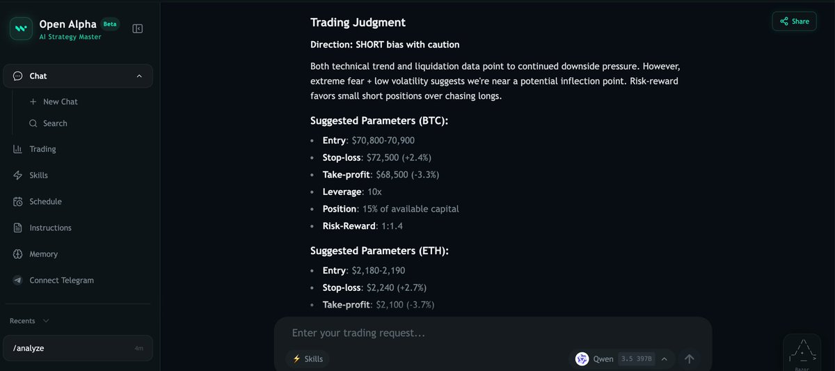Click the Open Alpha logo icon
Screen dimensions: 835x371
tap(21, 29)
